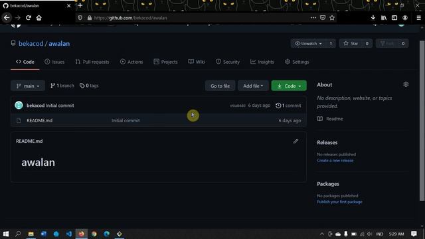This screenshot has width=425, height=239.
Task: Open the bekacod owner link
Action: pos(31,44)
